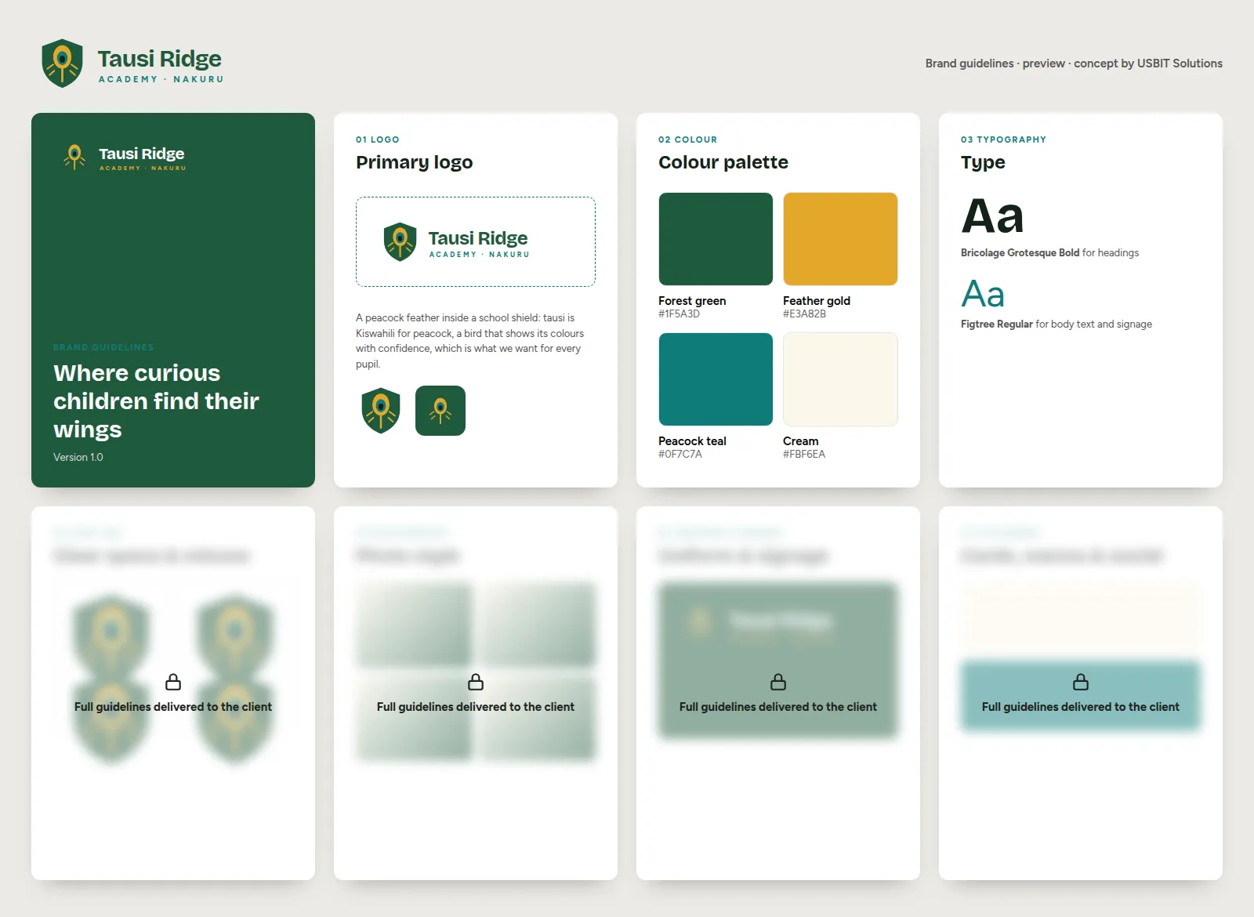Click the lock icon on the blurred green signage card
This screenshot has height=917, width=1254.
coord(778,682)
